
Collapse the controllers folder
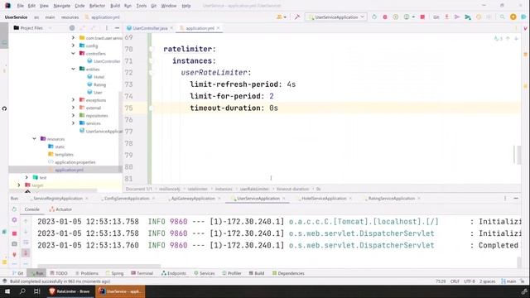74,53
